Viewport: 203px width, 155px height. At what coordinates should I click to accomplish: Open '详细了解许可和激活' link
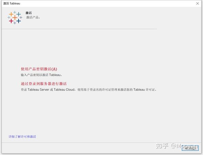point(22,137)
